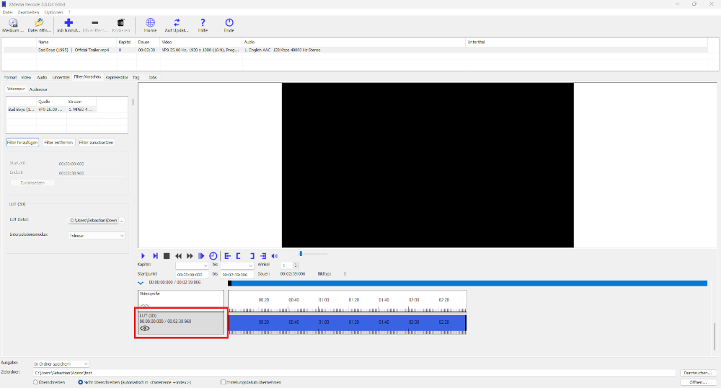
Task: Collapse the timeline with the blue chevron
Action: tap(141, 283)
